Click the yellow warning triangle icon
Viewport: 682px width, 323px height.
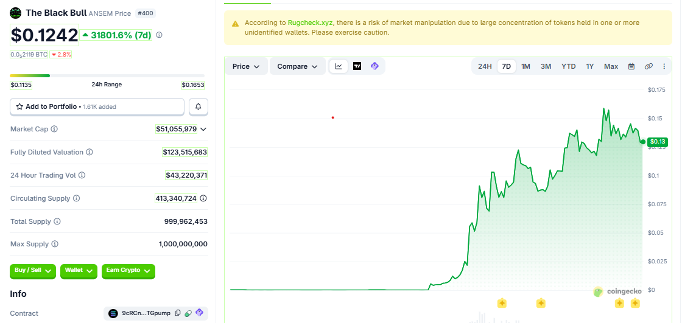point(235,24)
